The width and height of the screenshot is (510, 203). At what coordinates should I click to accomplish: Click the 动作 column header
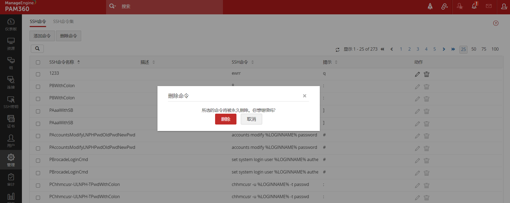pos(418,62)
